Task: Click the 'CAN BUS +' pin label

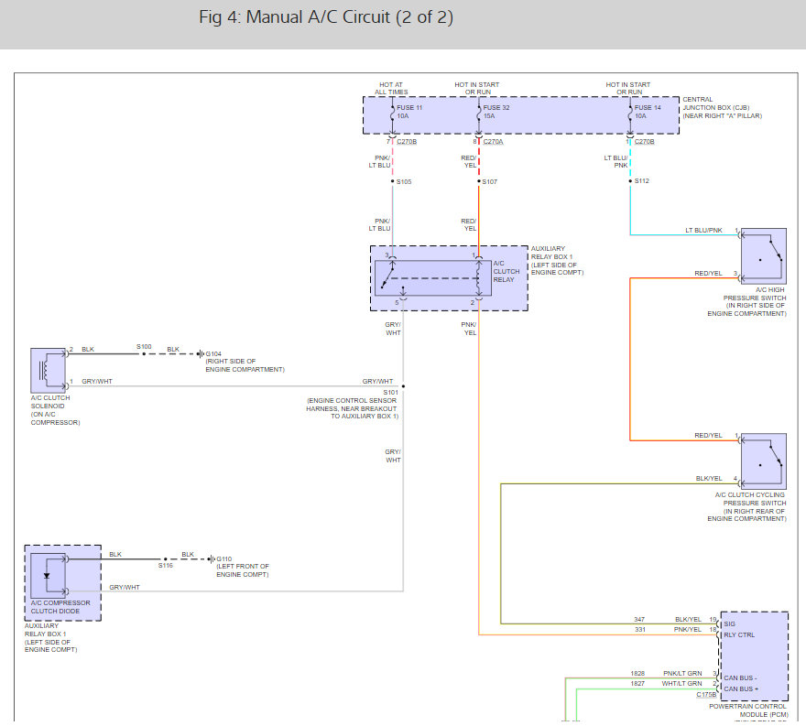Action: (x=741, y=688)
